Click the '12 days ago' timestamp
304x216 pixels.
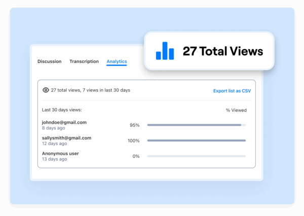click(x=55, y=144)
